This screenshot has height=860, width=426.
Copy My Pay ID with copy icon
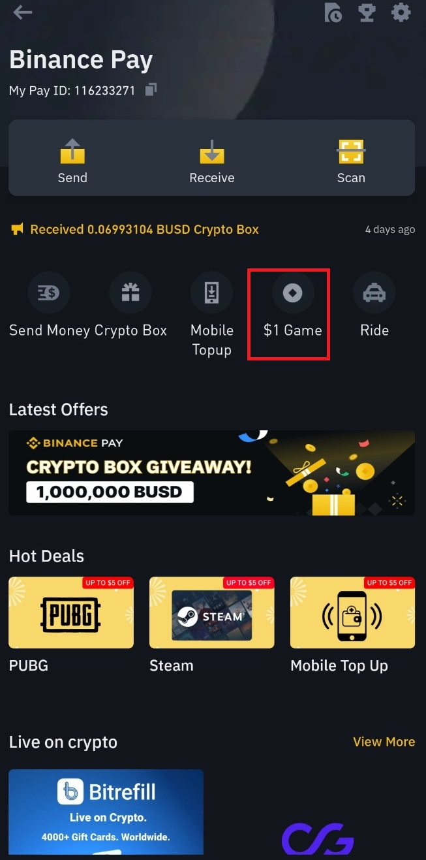pos(151,89)
